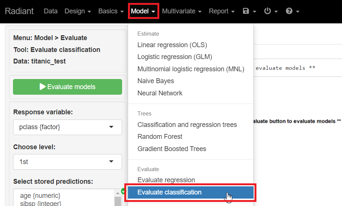Expand the Response variable dropdown
The image size is (342, 206).
(67, 127)
